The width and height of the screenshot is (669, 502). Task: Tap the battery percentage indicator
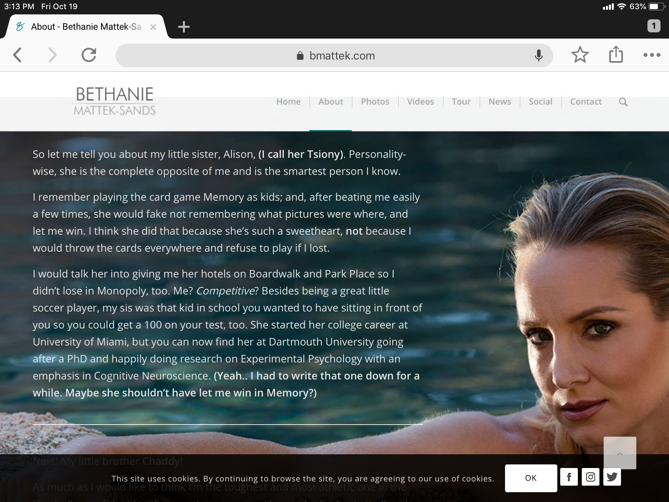pos(637,7)
